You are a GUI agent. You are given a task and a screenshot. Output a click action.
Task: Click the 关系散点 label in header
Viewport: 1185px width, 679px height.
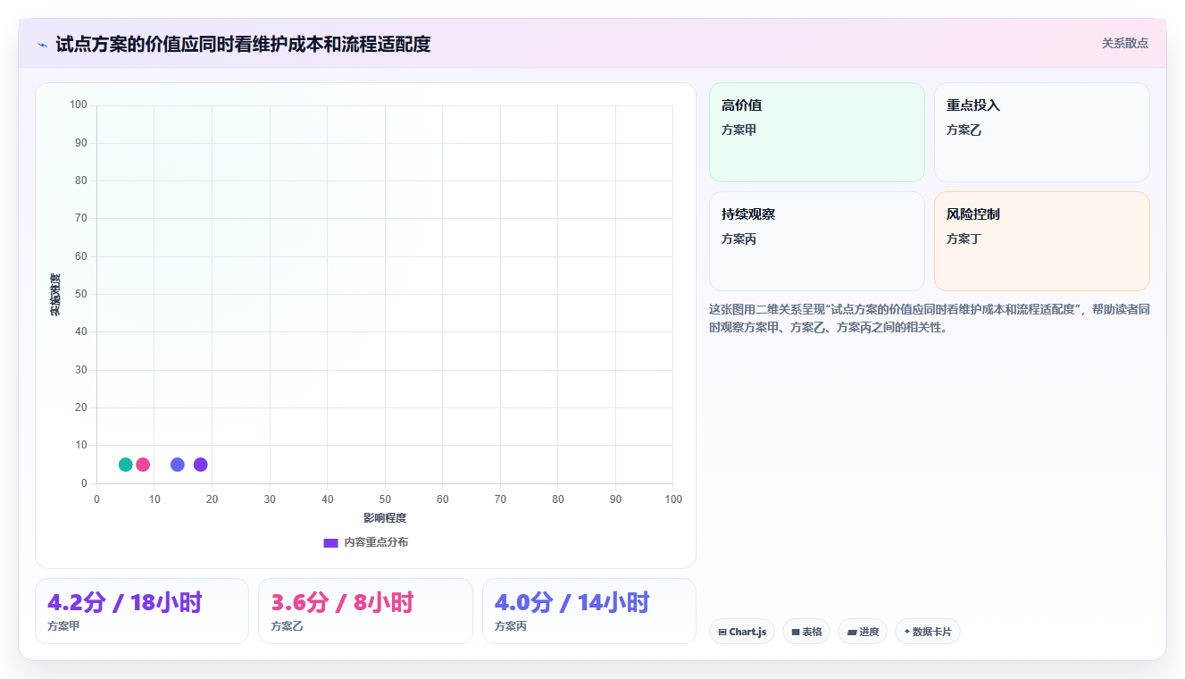(x=1125, y=43)
